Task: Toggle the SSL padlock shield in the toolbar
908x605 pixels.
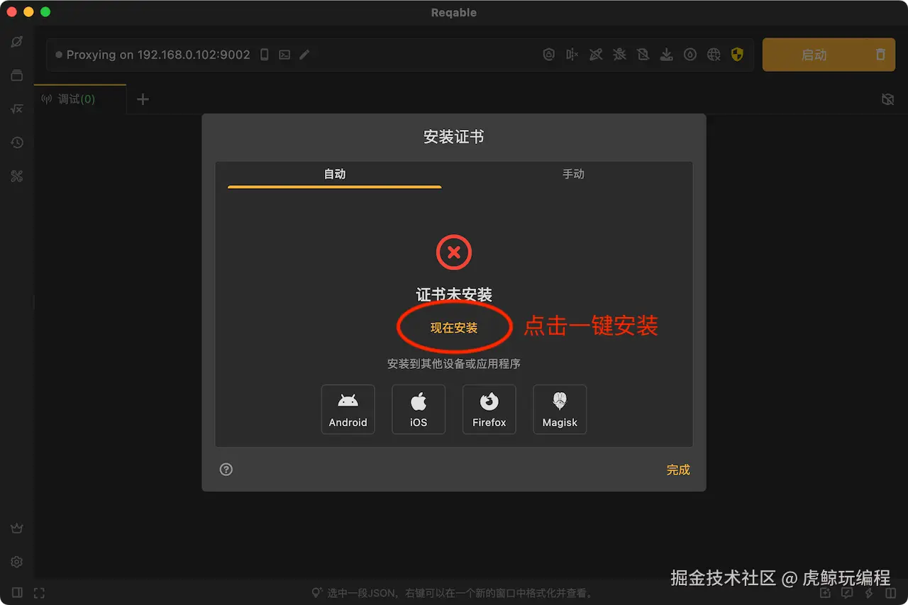Action: [x=548, y=55]
